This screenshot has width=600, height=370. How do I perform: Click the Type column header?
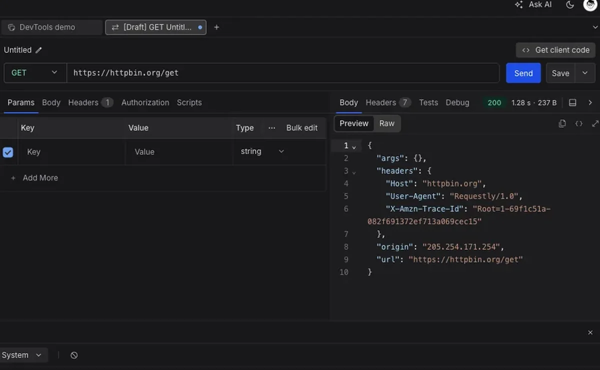245,128
